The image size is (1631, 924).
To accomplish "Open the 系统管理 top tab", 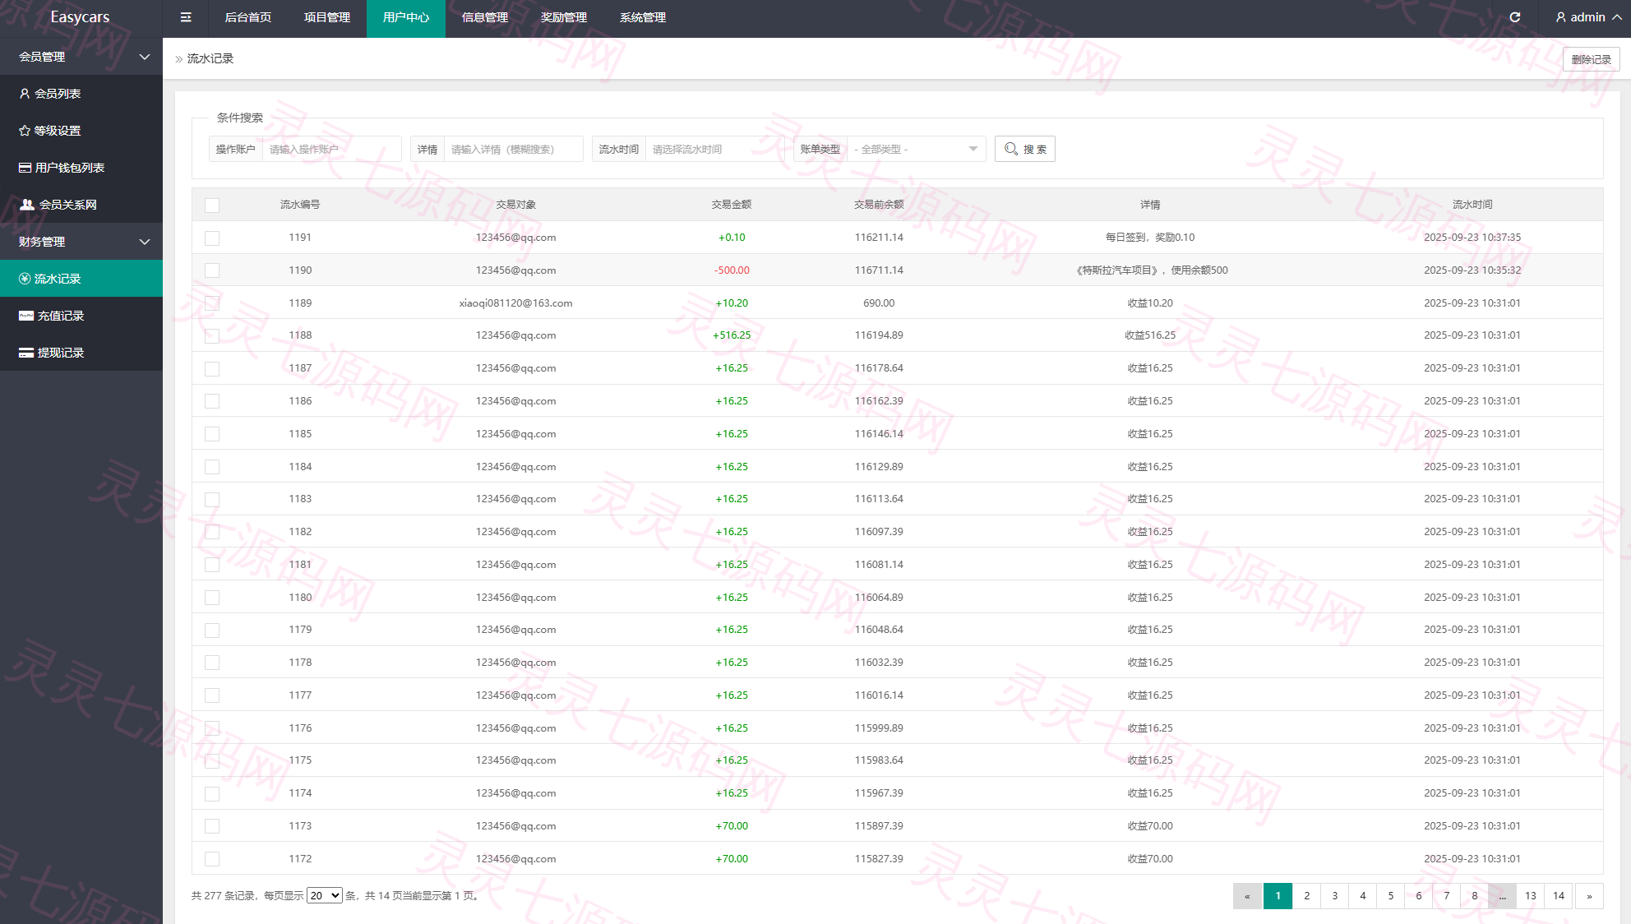I will (x=643, y=18).
